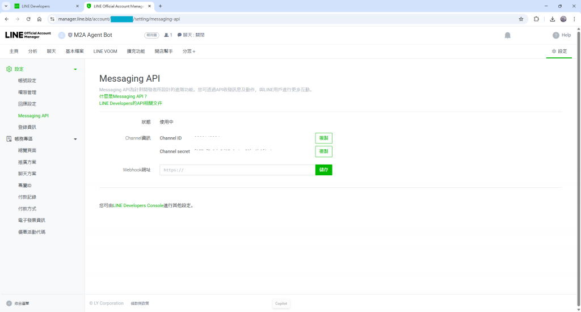This screenshot has height=312, width=581.
Task: Open LINE Developers Console link
Action: coord(138,205)
